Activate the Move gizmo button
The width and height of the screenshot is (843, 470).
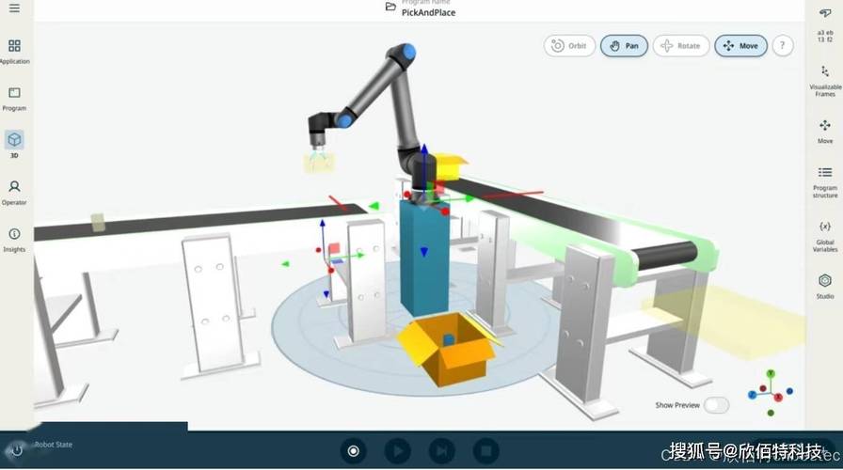[740, 46]
